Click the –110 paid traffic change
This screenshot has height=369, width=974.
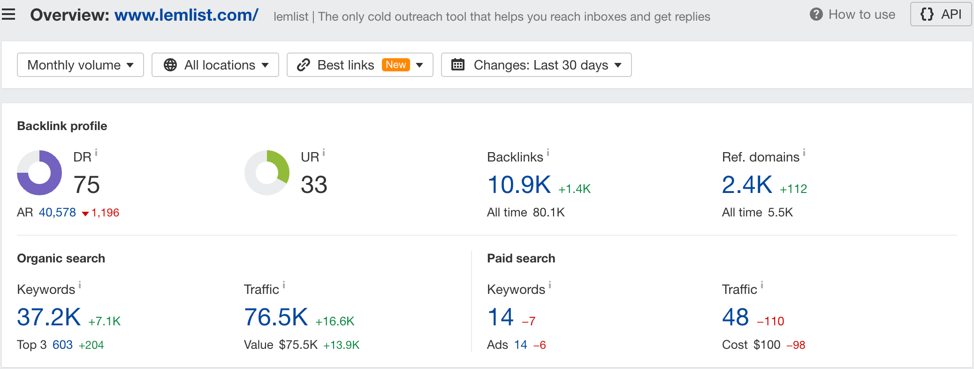click(770, 321)
